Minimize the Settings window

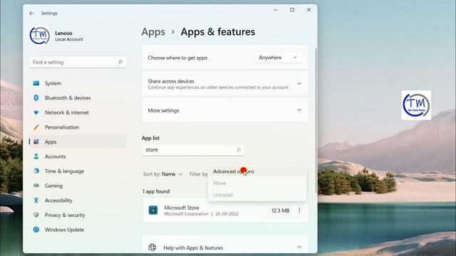pos(276,10)
